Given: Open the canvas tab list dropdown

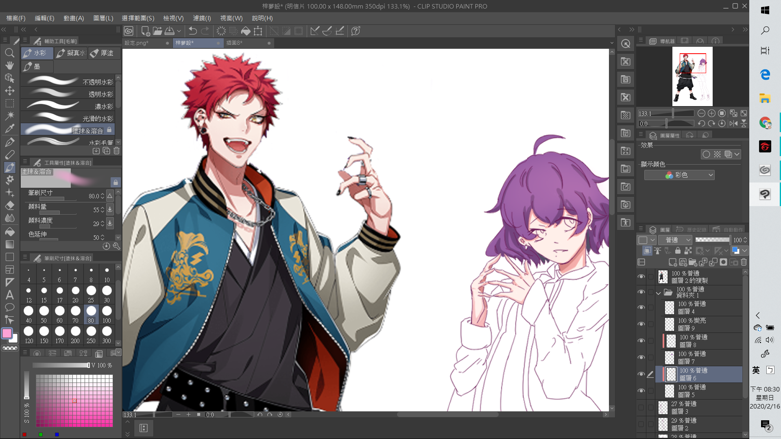Looking at the screenshot, I should pyautogui.click(x=612, y=43).
